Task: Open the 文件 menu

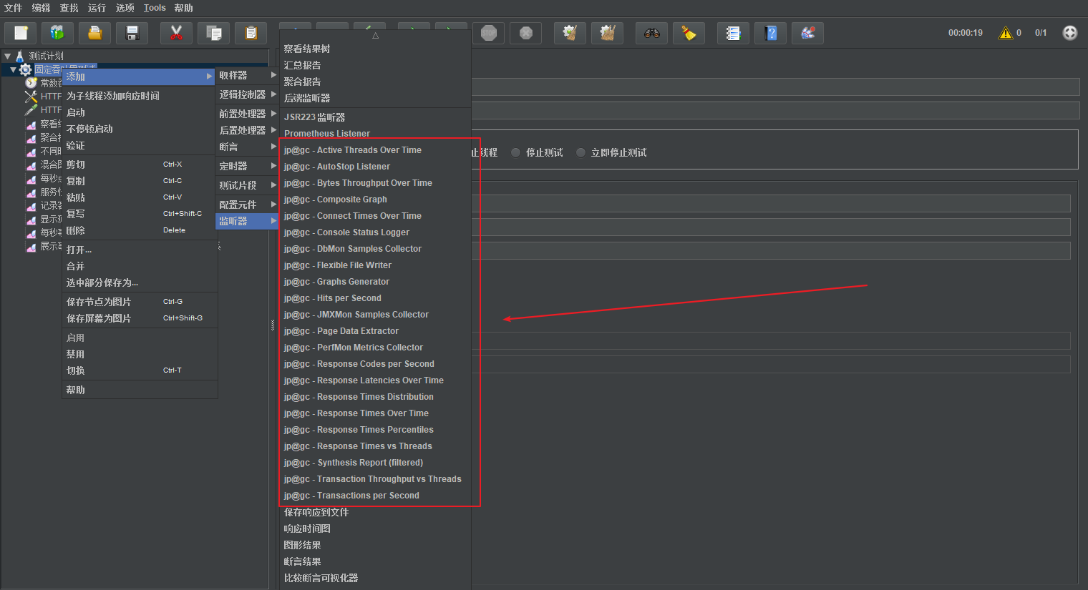Action: click(x=14, y=8)
